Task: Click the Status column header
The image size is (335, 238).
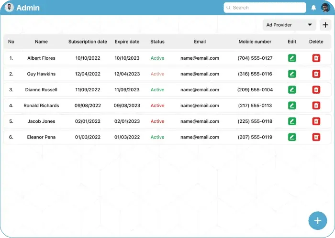Action: tap(157, 42)
